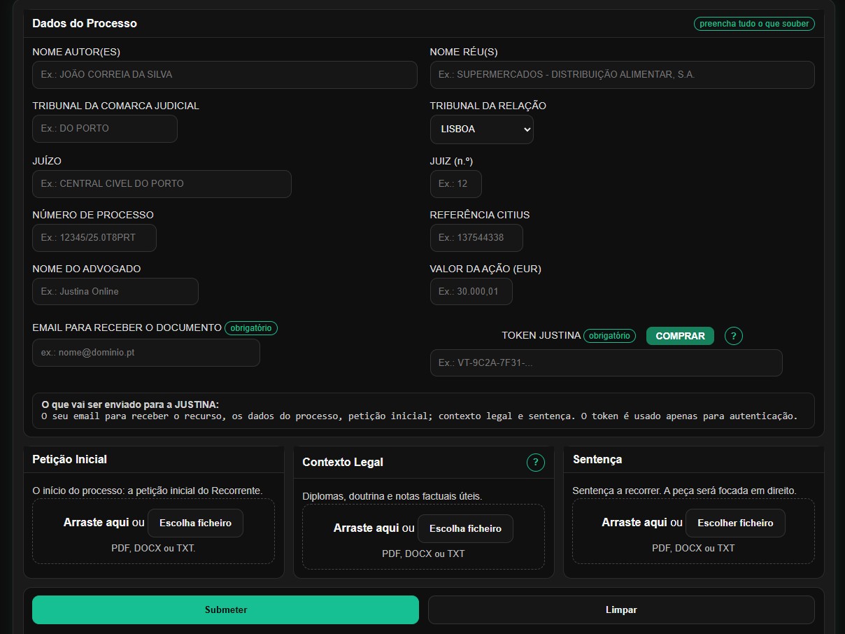The height and width of the screenshot is (634, 845).
Task: Click Escolha ficheiro under Contexto Legal
Action: coord(465,528)
